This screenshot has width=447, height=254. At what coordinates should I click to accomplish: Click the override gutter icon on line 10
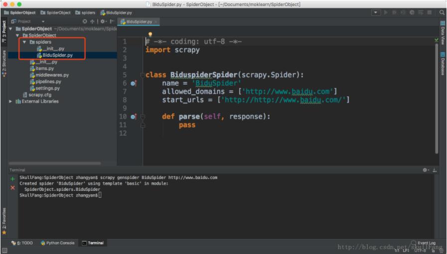[134, 117]
